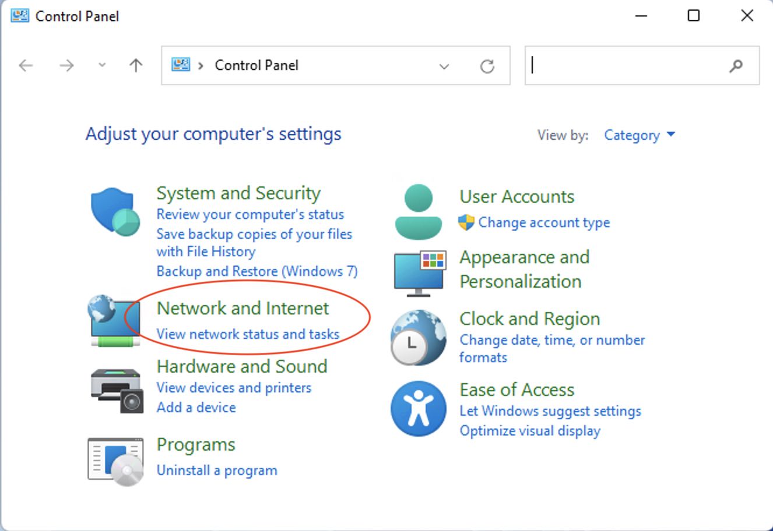Go forward with the right arrow
773x531 pixels.
(66, 66)
